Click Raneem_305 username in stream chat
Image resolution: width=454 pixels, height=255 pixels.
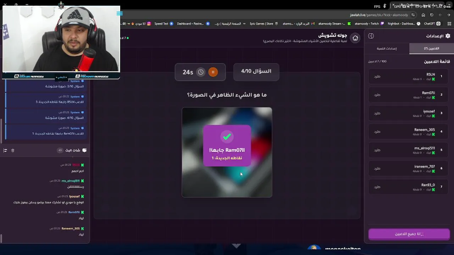(x=71, y=229)
